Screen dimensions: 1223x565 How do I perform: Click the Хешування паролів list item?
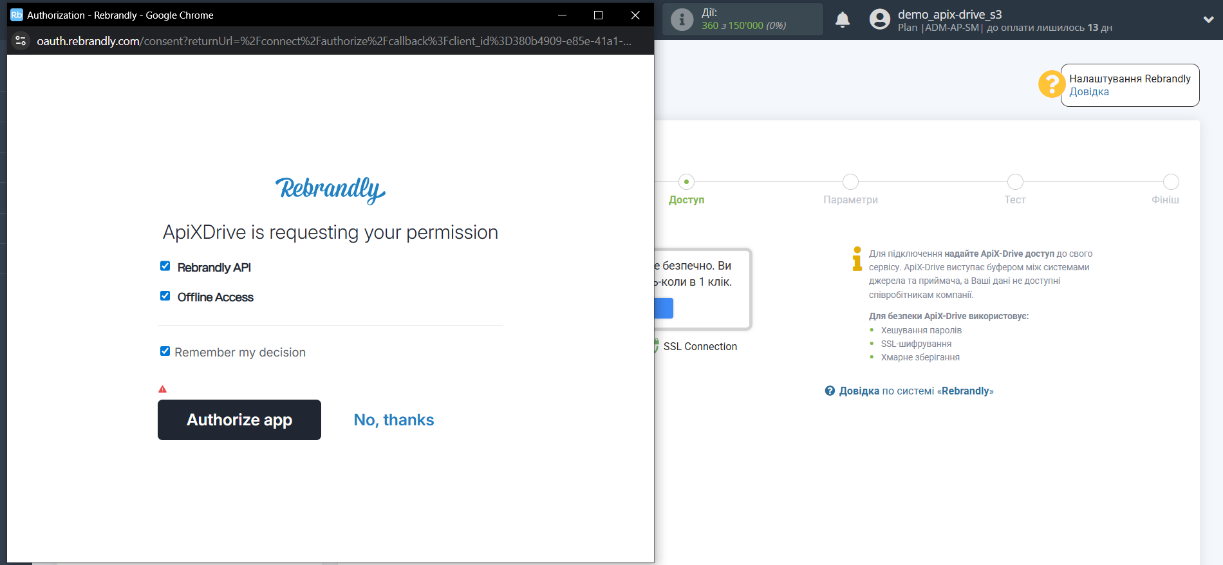[921, 330]
